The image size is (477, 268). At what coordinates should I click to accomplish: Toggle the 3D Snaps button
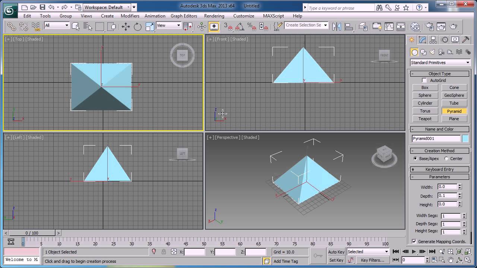[228, 26]
